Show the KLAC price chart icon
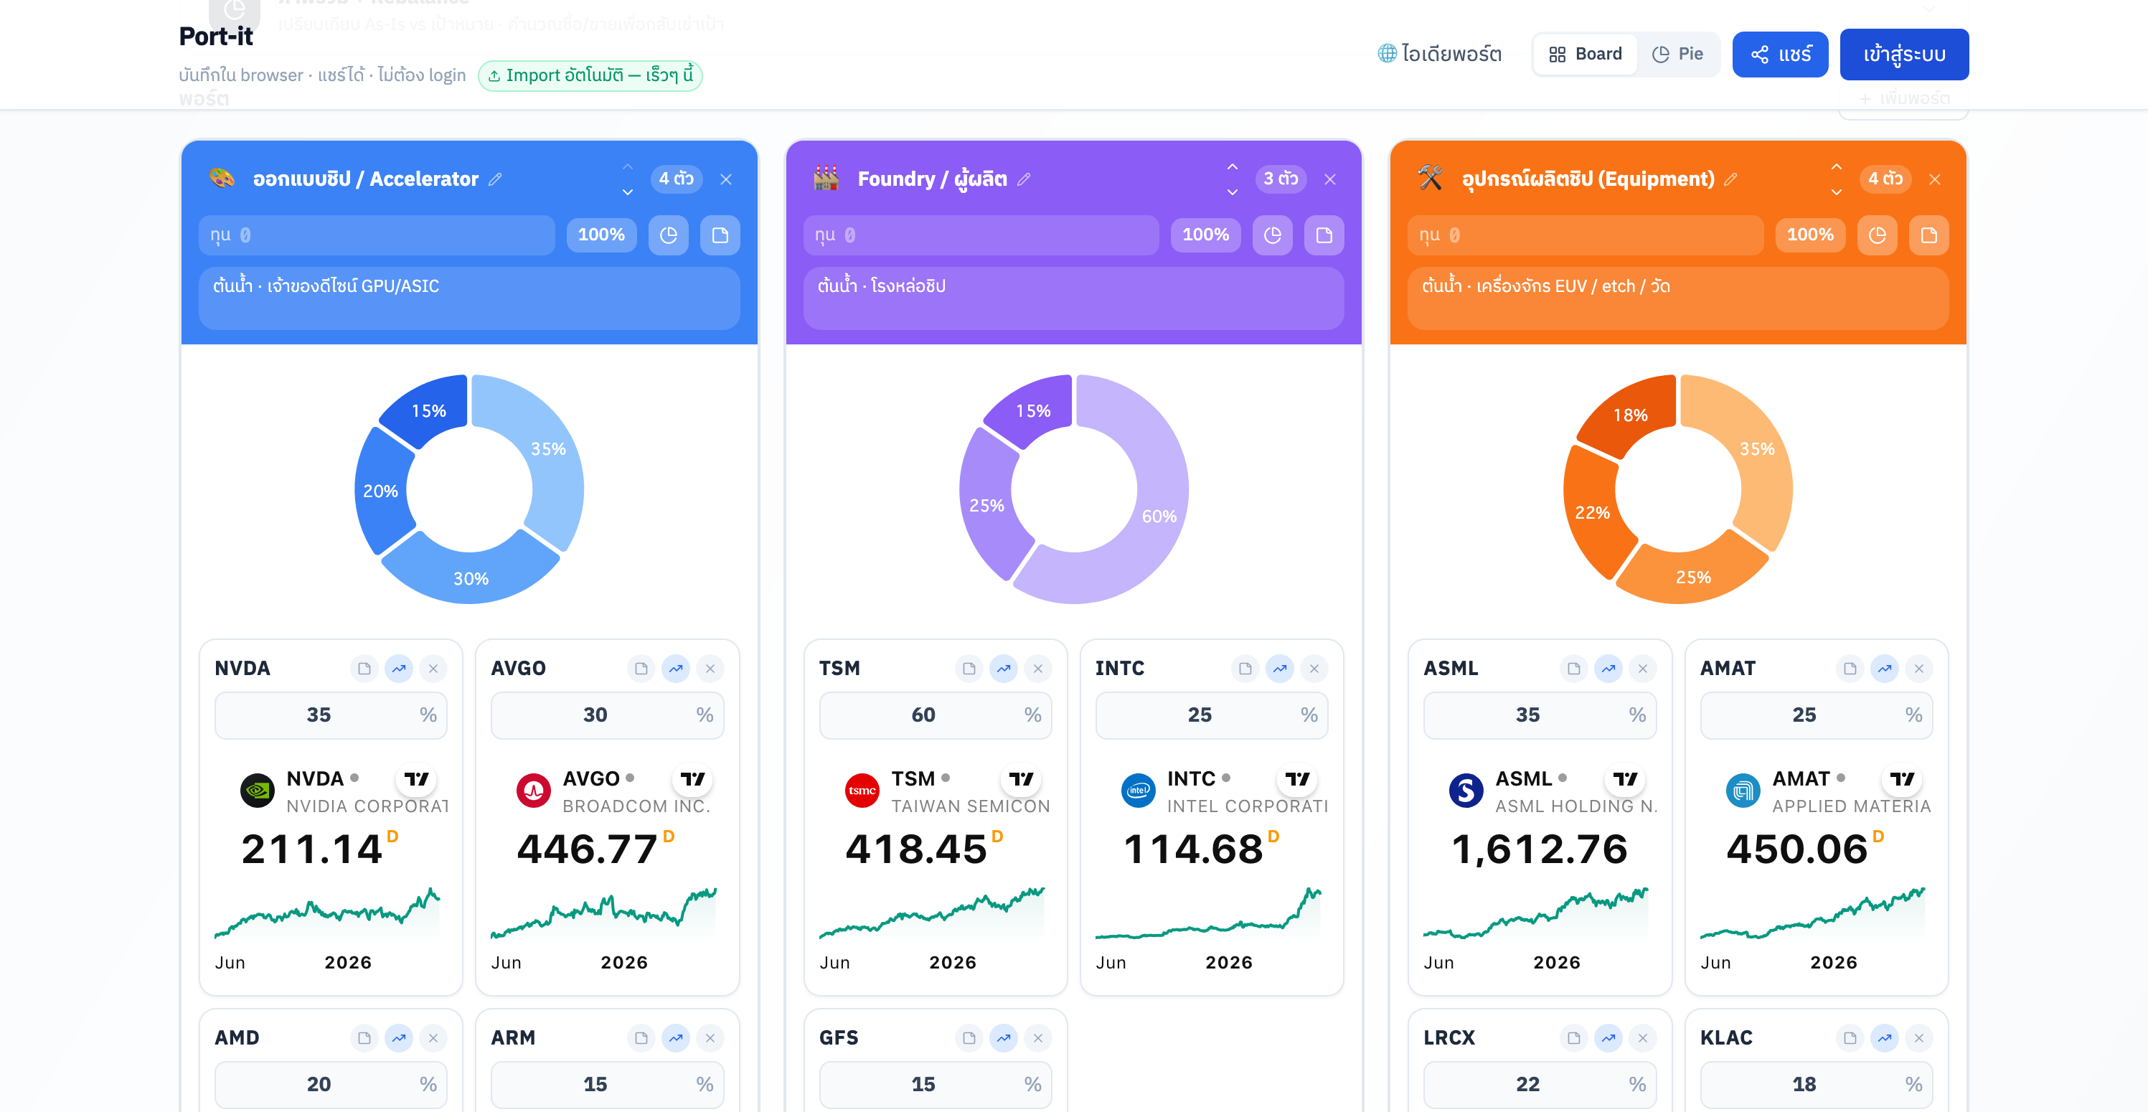 pos(1885,1038)
